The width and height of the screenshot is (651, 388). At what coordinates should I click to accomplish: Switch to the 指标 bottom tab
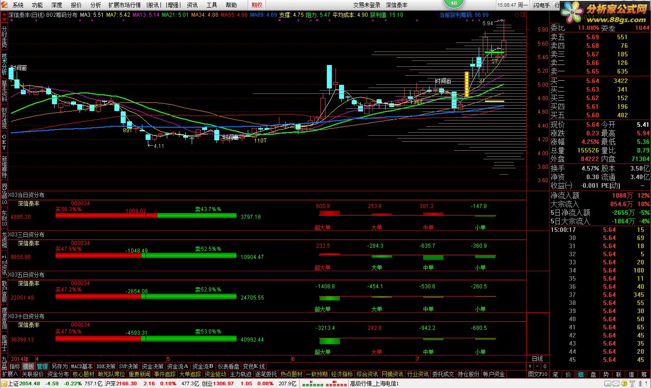[15, 366]
